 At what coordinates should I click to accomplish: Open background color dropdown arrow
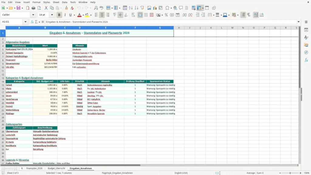click(91, 15)
